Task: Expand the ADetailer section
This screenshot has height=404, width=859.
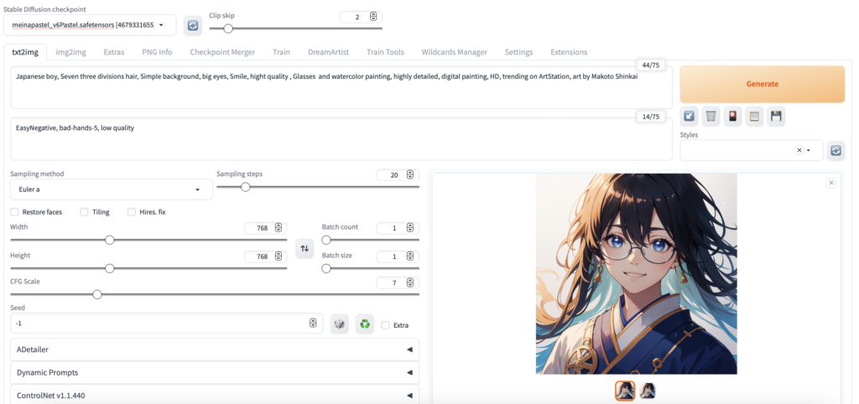Action: (215, 350)
